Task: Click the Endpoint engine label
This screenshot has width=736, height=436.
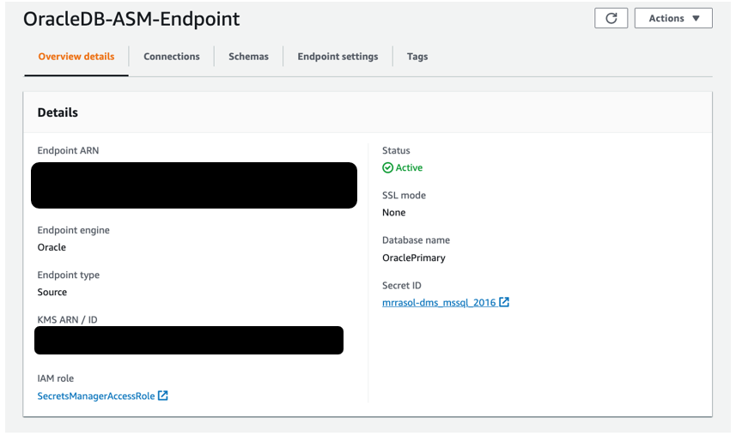Action: pyautogui.click(x=73, y=230)
